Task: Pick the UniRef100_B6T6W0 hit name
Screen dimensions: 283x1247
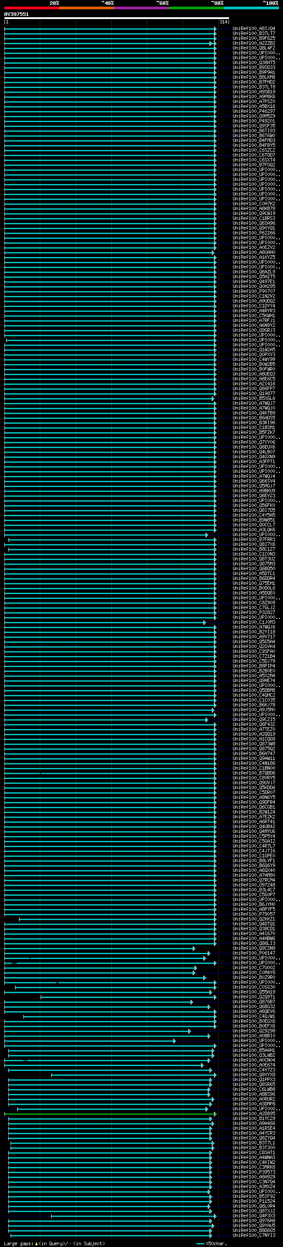Action: pos(253,135)
